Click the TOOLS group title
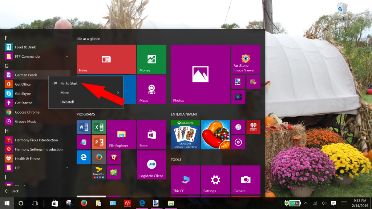This screenshot has width=372, height=209. click(176, 160)
